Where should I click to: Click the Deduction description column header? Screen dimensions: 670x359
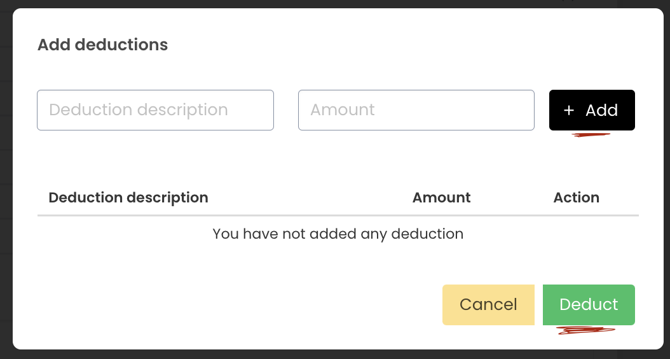[128, 197]
